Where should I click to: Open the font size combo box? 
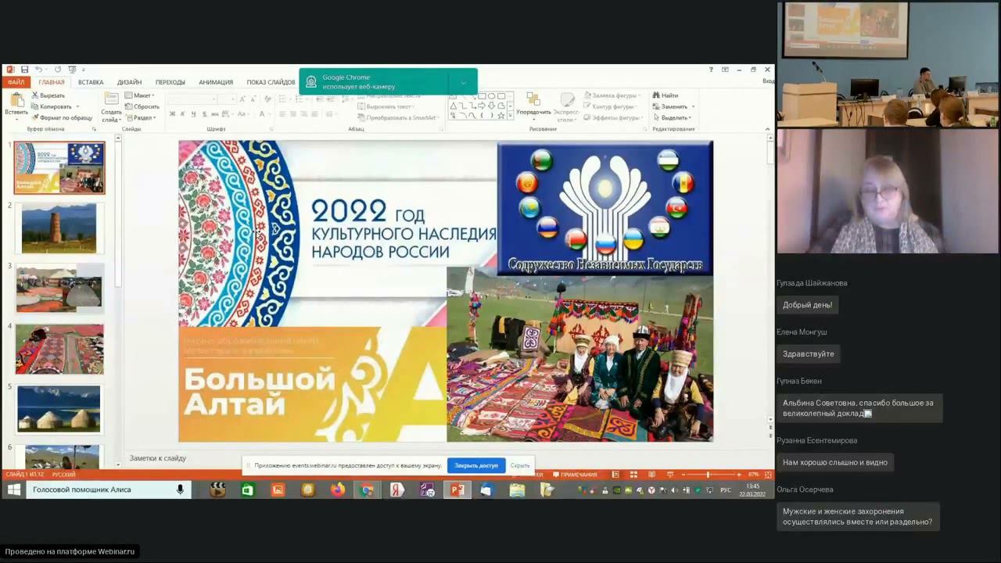(227, 99)
